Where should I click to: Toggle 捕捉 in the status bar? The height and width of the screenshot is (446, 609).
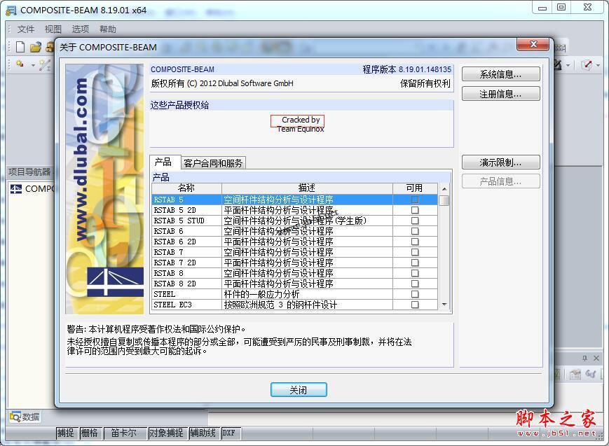(x=65, y=433)
